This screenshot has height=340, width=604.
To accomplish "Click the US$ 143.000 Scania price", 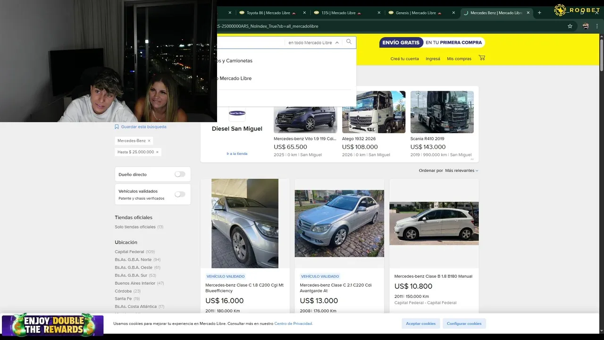I will pyautogui.click(x=429, y=147).
